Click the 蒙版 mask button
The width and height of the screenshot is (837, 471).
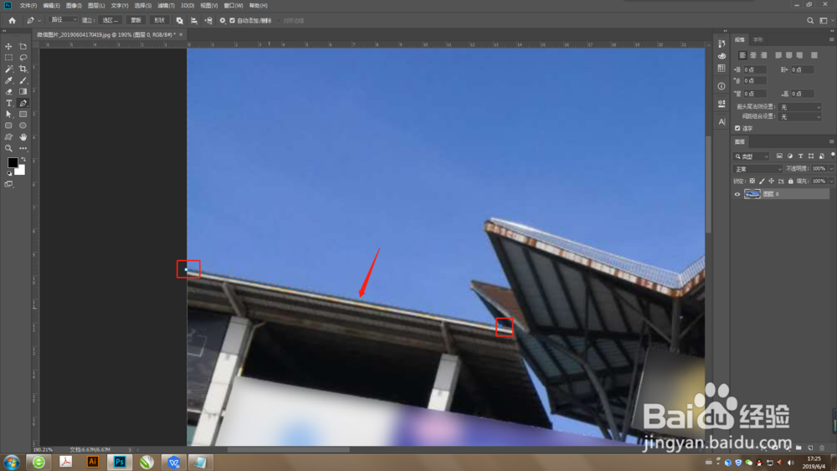click(x=136, y=20)
